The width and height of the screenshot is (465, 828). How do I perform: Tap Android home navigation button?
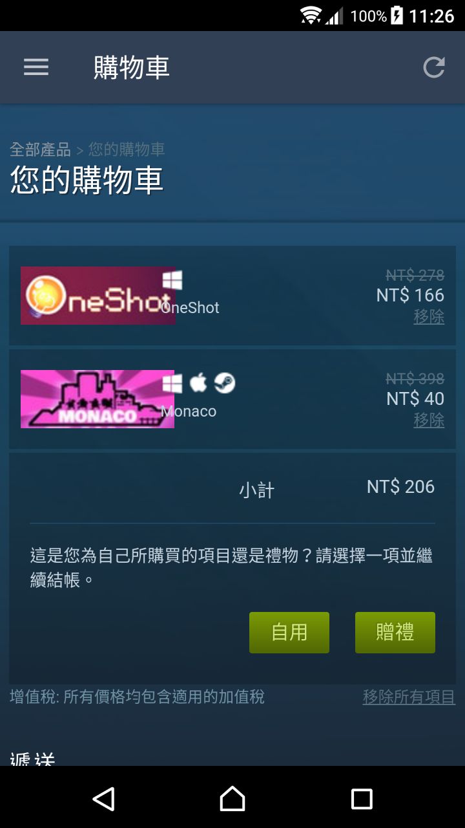coord(232,799)
